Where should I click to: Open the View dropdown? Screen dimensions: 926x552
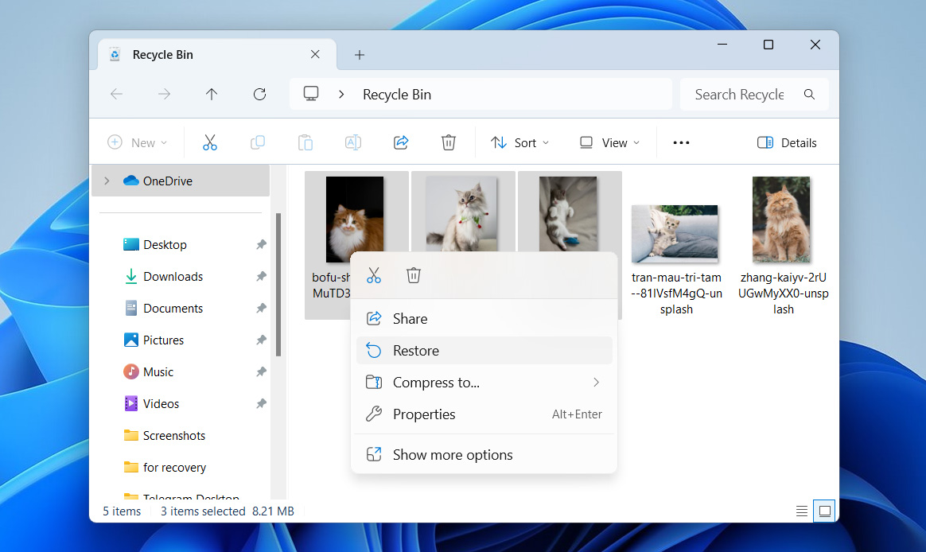click(610, 142)
